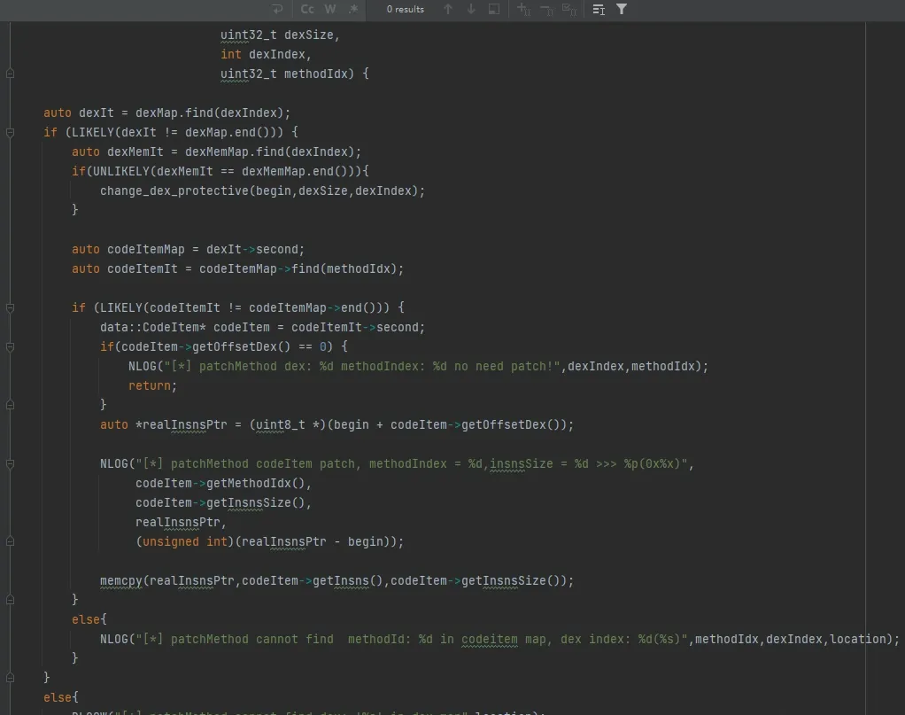
Task: Click 'dexMemMap.find(dexIndex)' call
Action: click(269, 152)
